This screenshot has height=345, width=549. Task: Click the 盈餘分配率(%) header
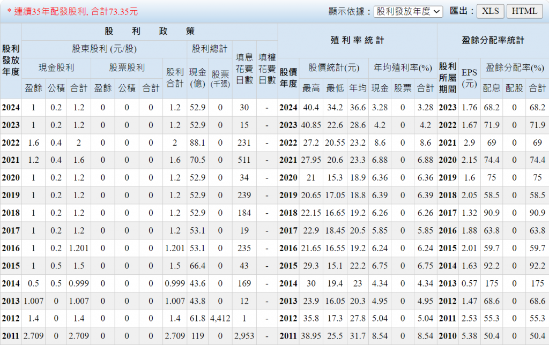tap(513, 68)
